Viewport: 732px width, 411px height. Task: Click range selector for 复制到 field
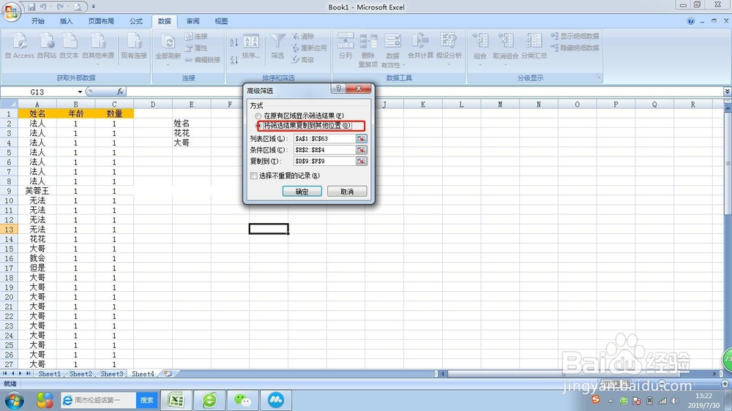coord(362,161)
